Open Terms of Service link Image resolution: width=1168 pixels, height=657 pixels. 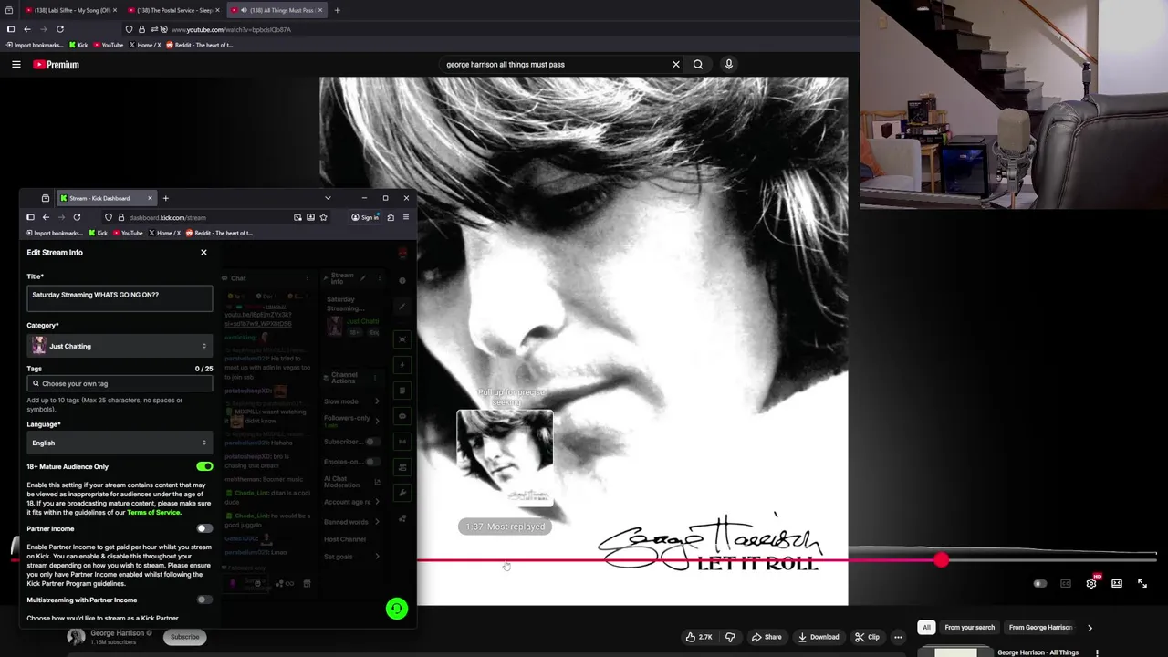point(153,513)
